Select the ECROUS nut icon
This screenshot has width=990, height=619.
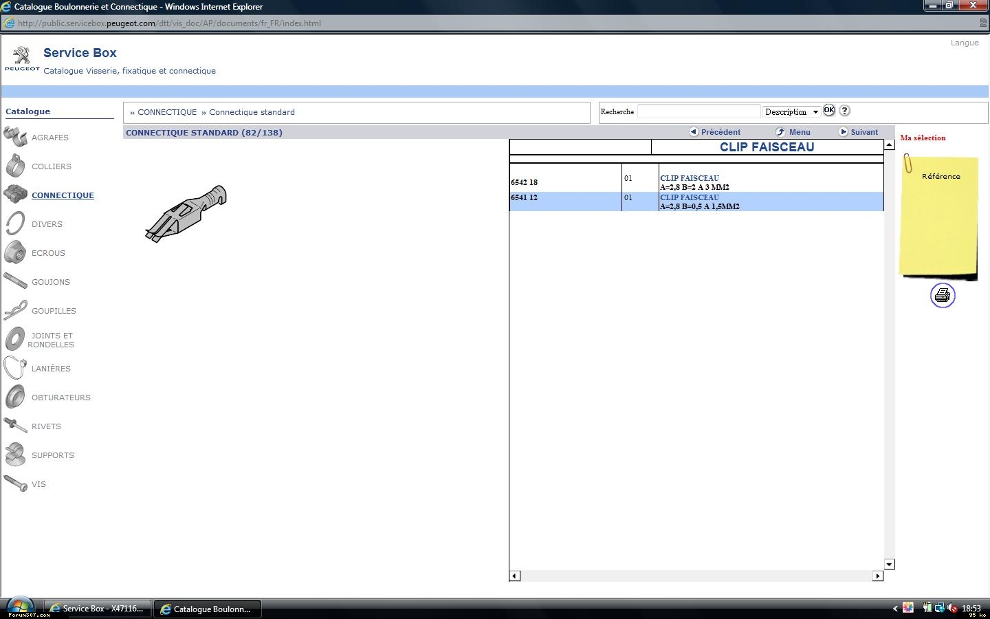[15, 252]
